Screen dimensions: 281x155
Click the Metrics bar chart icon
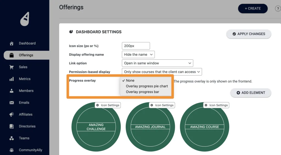tap(12, 79)
